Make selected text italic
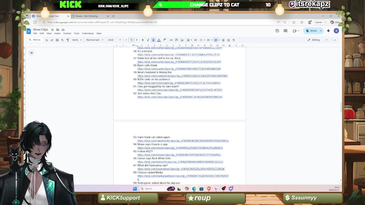Image resolution: width=365 pixels, height=205 pixels. (x=148, y=40)
